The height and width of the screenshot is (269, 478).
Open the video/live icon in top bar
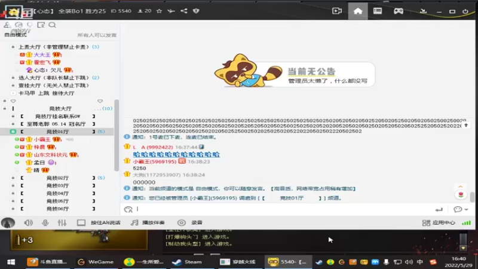[337, 11]
